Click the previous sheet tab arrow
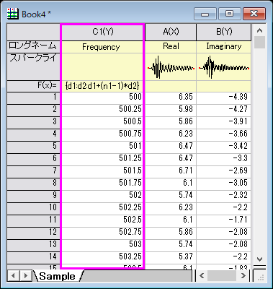This screenshot has height=289, width=273. [x=13, y=276]
